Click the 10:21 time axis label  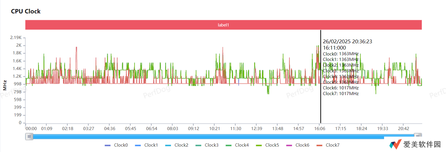point(215,129)
